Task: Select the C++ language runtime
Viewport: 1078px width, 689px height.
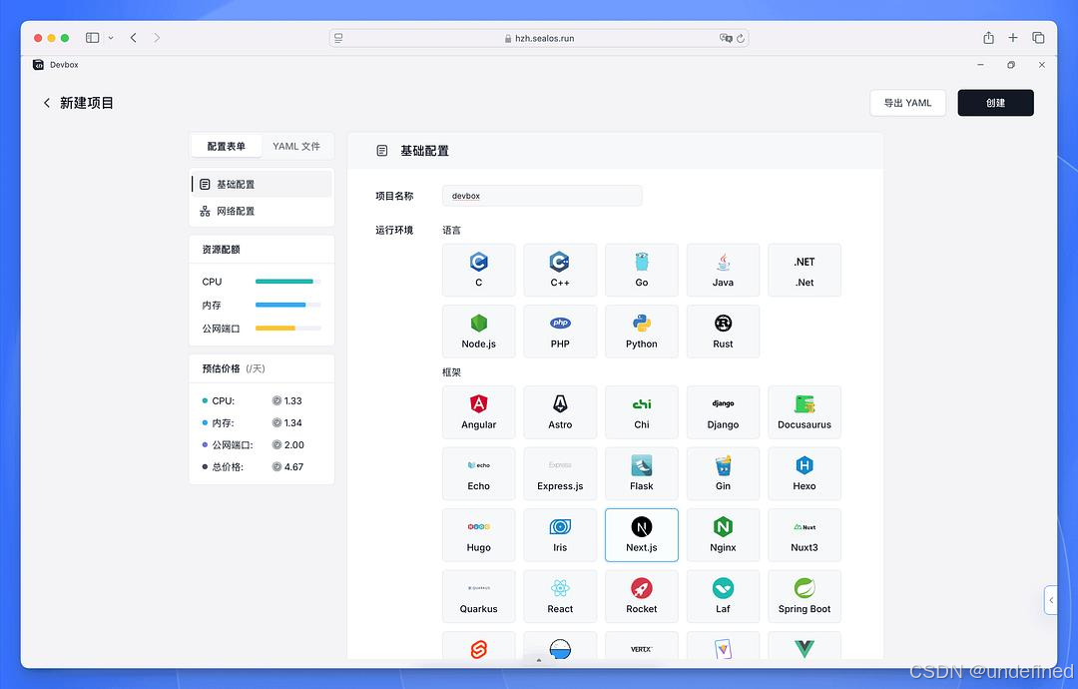Action: 560,271
